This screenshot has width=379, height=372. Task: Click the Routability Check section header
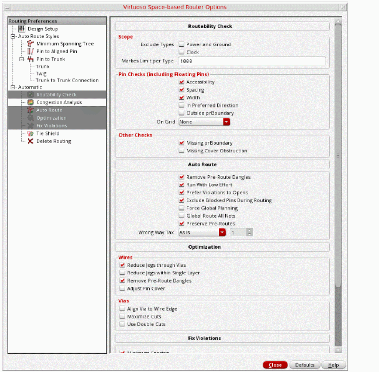coord(222,26)
